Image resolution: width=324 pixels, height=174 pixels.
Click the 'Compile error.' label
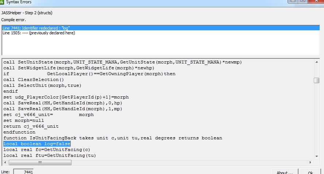click(x=13, y=20)
